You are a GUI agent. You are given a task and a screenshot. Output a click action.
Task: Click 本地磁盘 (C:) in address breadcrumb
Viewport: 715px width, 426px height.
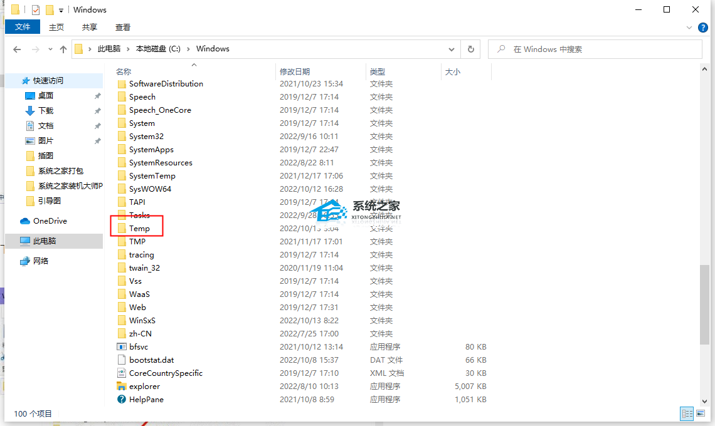pyautogui.click(x=158, y=49)
